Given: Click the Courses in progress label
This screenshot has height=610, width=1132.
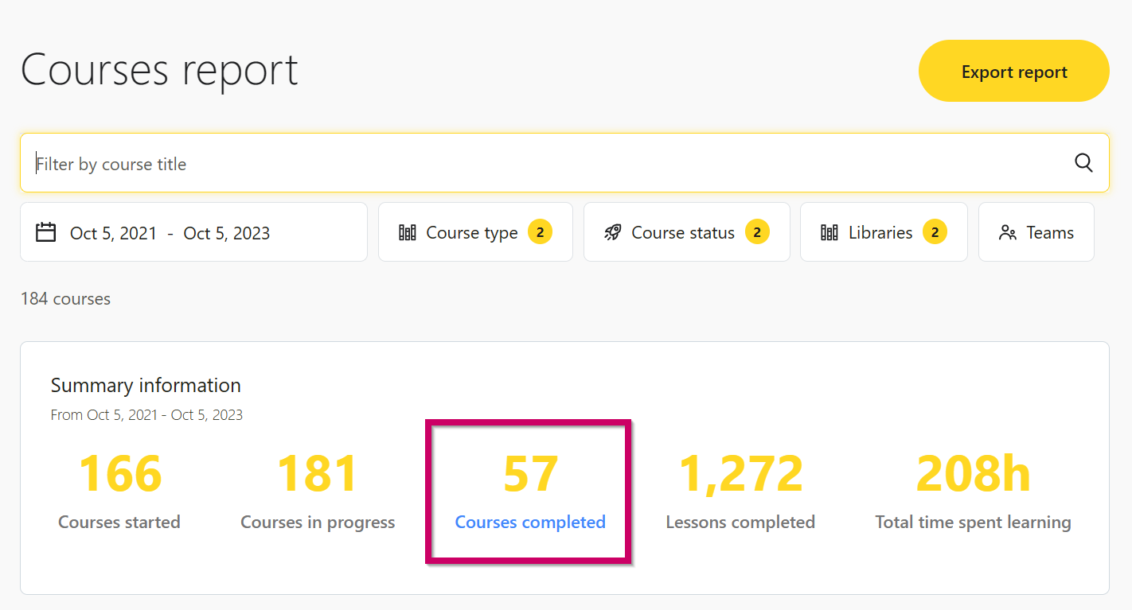Looking at the screenshot, I should [318, 523].
